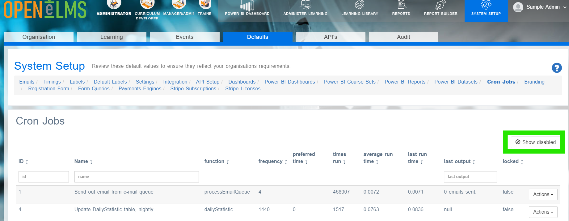This screenshot has height=221, width=569.
Task: Open Actions dropdown for Update DailyStatistic row
Action: [543, 212]
